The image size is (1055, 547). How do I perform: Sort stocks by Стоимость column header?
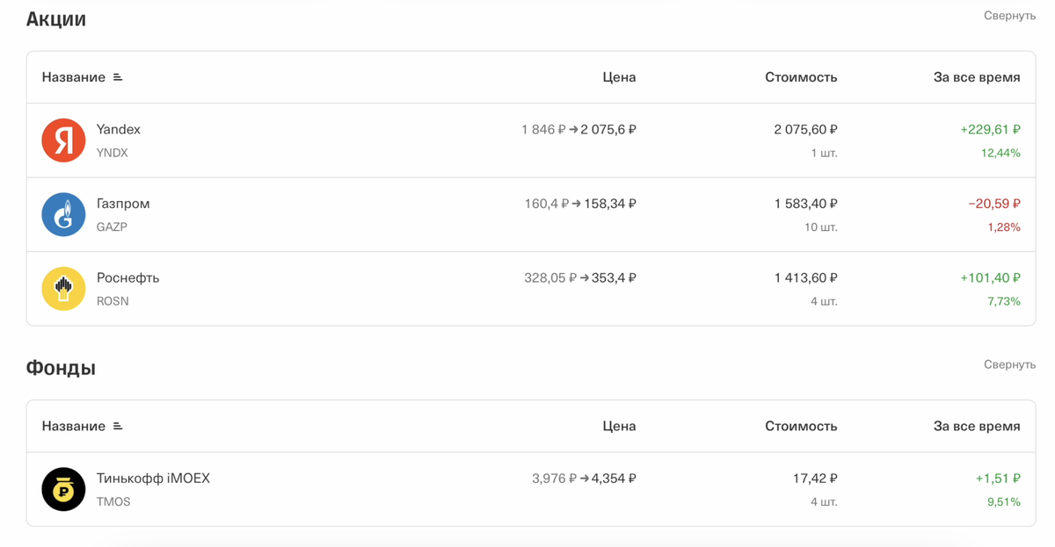(x=801, y=77)
